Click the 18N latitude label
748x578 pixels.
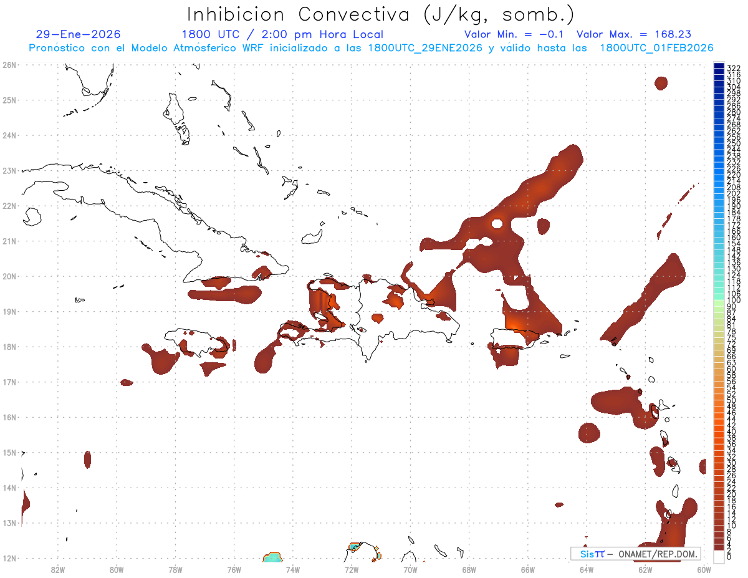point(9,347)
